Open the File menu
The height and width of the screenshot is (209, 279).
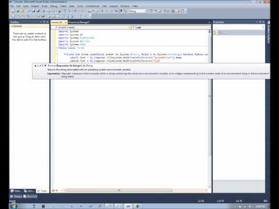[12, 6]
